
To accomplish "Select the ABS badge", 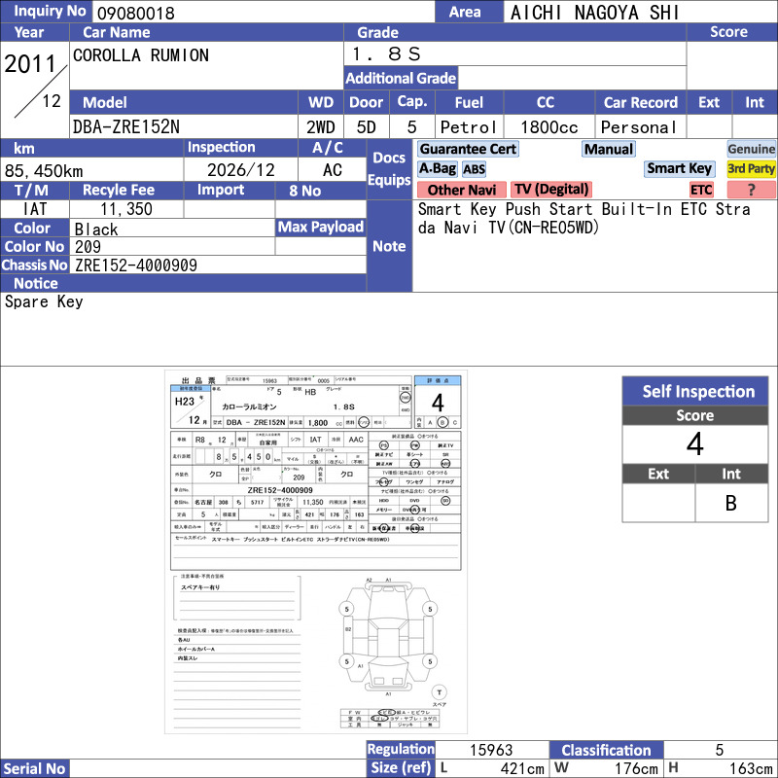I will pyautogui.click(x=474, y=169).
